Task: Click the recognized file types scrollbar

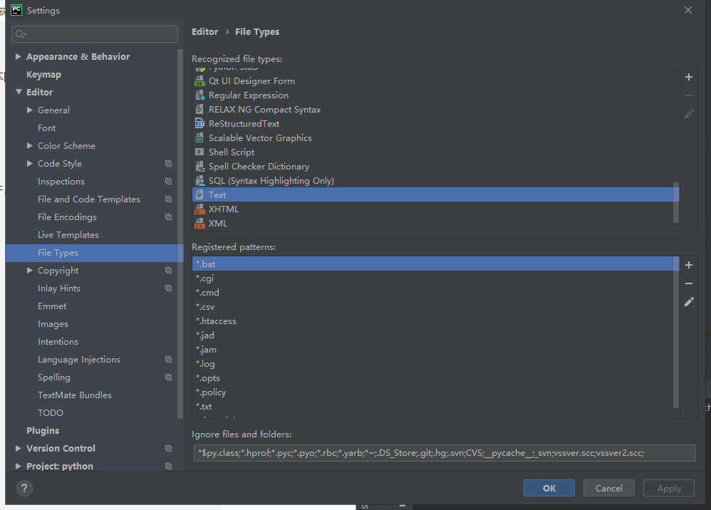Action: pos(676,202)
